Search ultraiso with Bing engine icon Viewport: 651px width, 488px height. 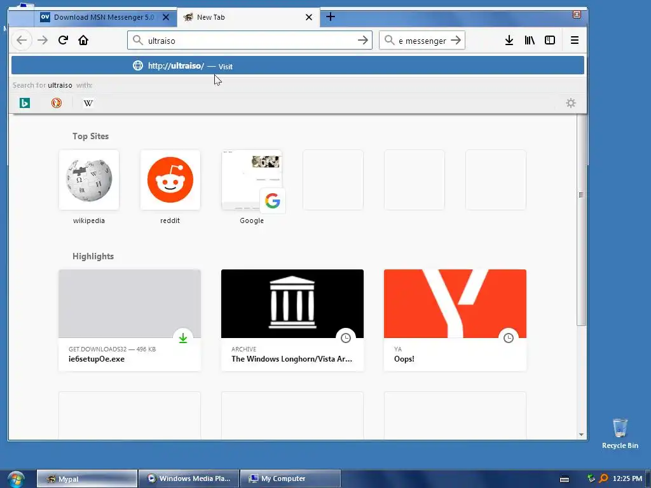pyautogui.click(x=25, y=103)
